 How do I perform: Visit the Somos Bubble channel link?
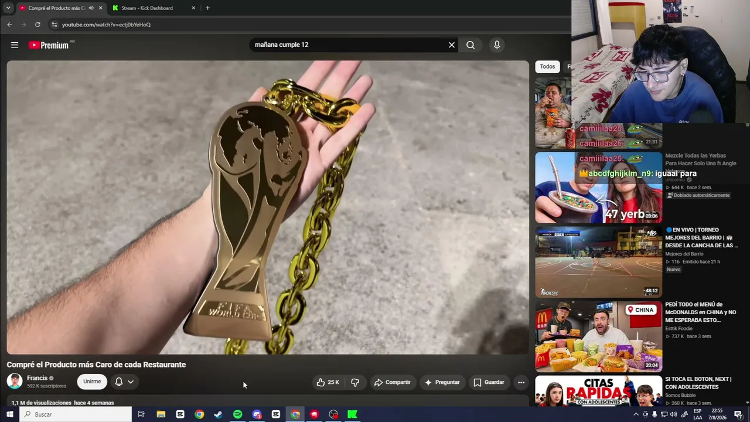pyautogui.click(x=680, y=395)
